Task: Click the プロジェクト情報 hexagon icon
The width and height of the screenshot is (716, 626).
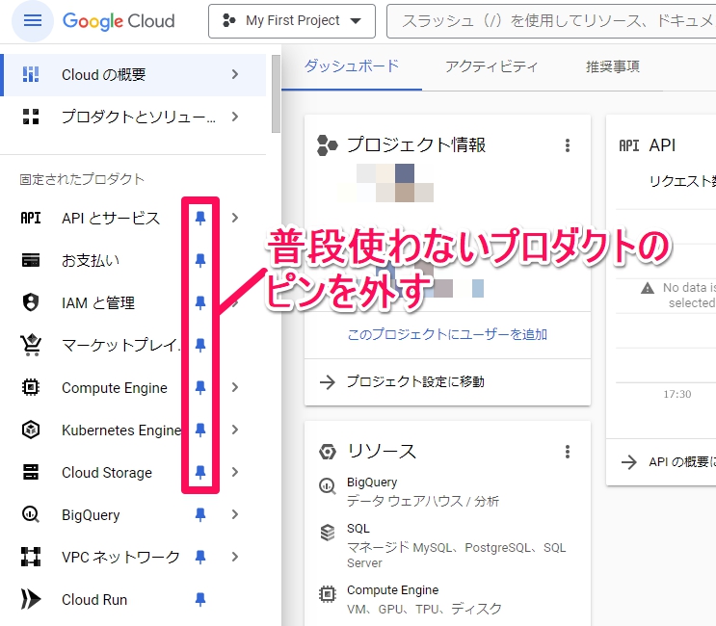Action: [327, 145]
